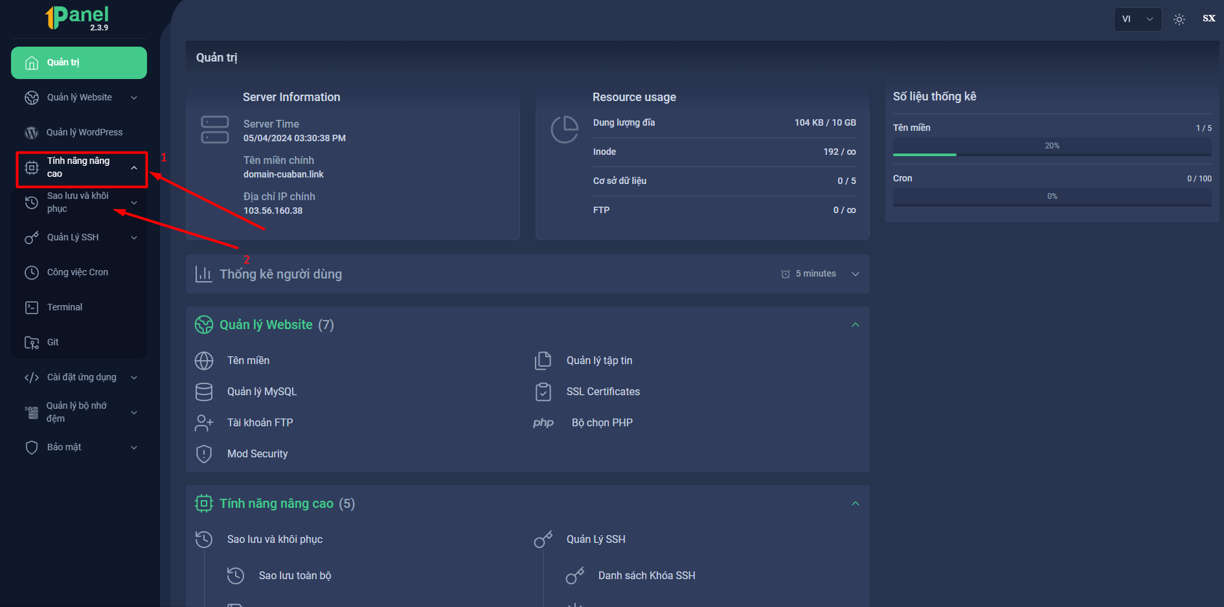Viewport: 1224px width, 607px height.
Task: Click the Cài đặt ứng dụng code icon
Action: tap(32, 378)
